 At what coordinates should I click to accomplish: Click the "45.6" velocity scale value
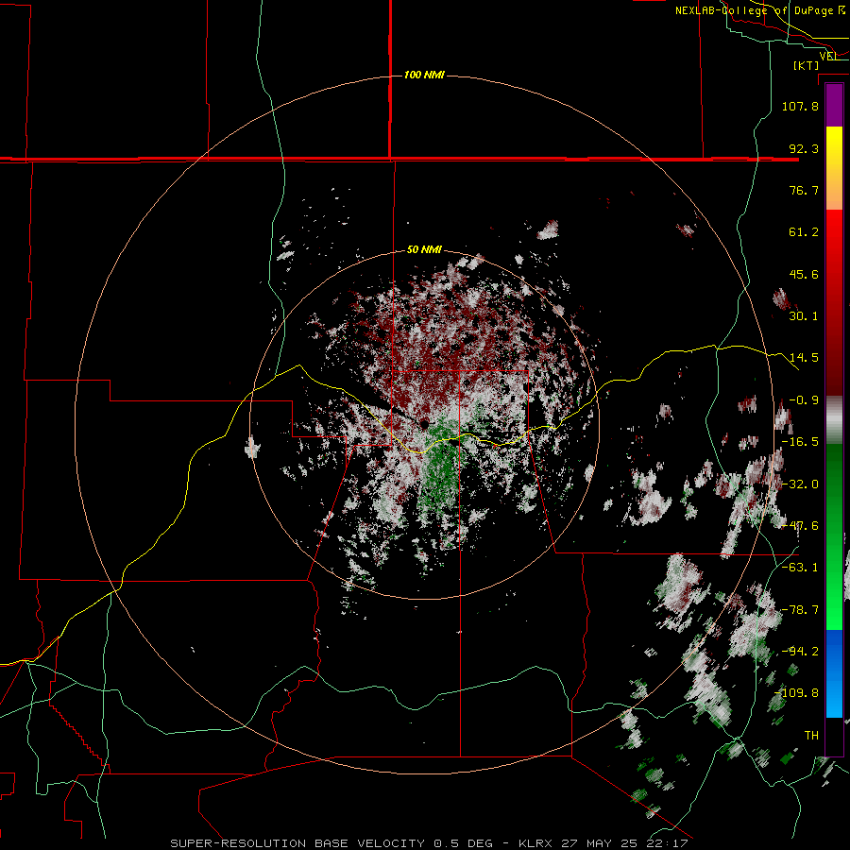[804, 274]
